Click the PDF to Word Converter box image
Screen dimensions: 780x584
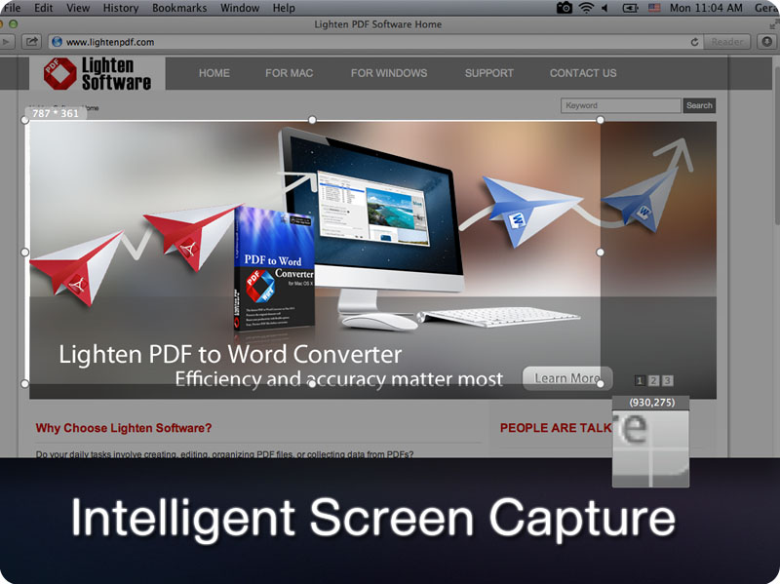point(274,269)
